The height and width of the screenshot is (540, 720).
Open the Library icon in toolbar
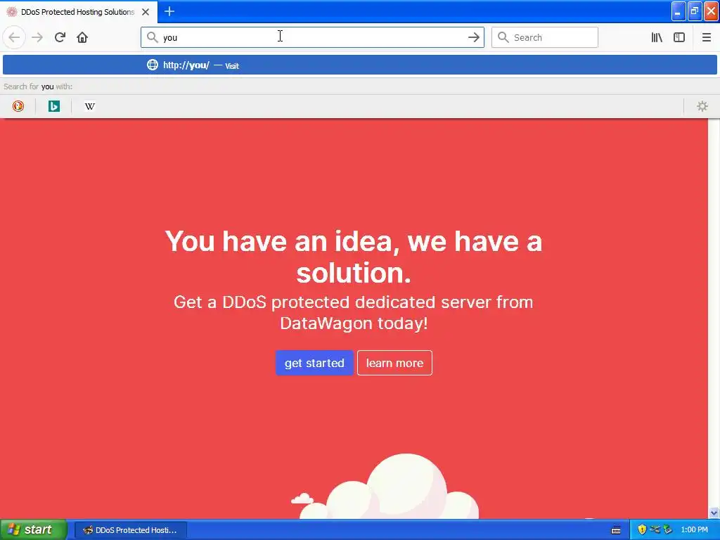click(657, 38)
